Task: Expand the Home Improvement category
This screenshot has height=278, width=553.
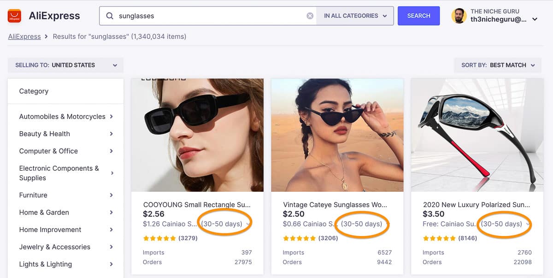Action: pyautogui.click(x=50, y=229)
